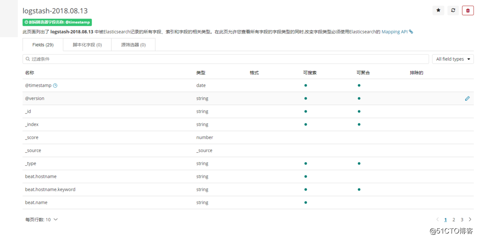Sort by the 类型 column header
The image size is (477, 239).
tap(201, 72)
